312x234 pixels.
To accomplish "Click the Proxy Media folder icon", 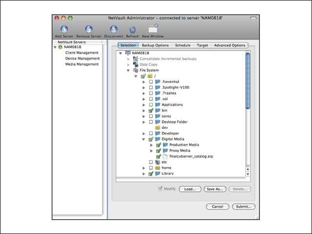I will (x=165, y=151).
